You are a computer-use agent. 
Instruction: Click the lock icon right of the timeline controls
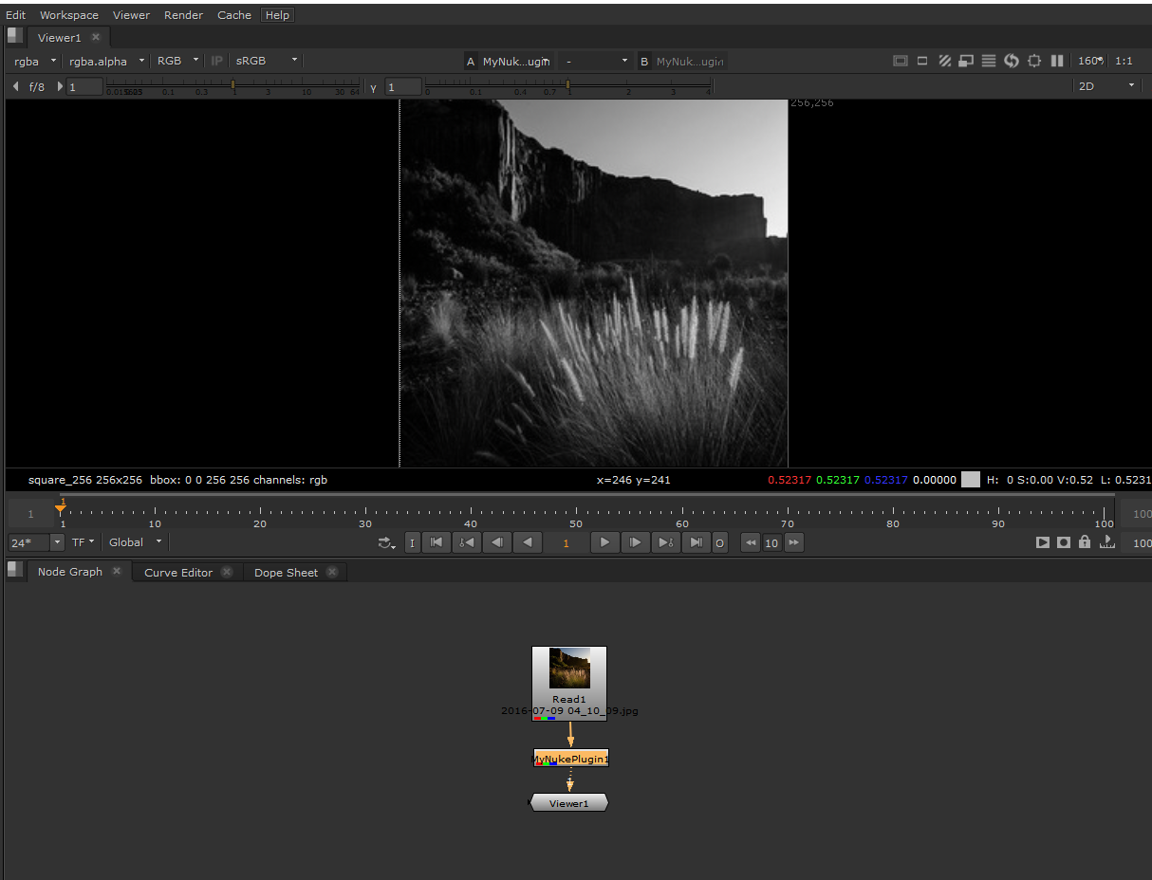click(x=1085, y=542)
